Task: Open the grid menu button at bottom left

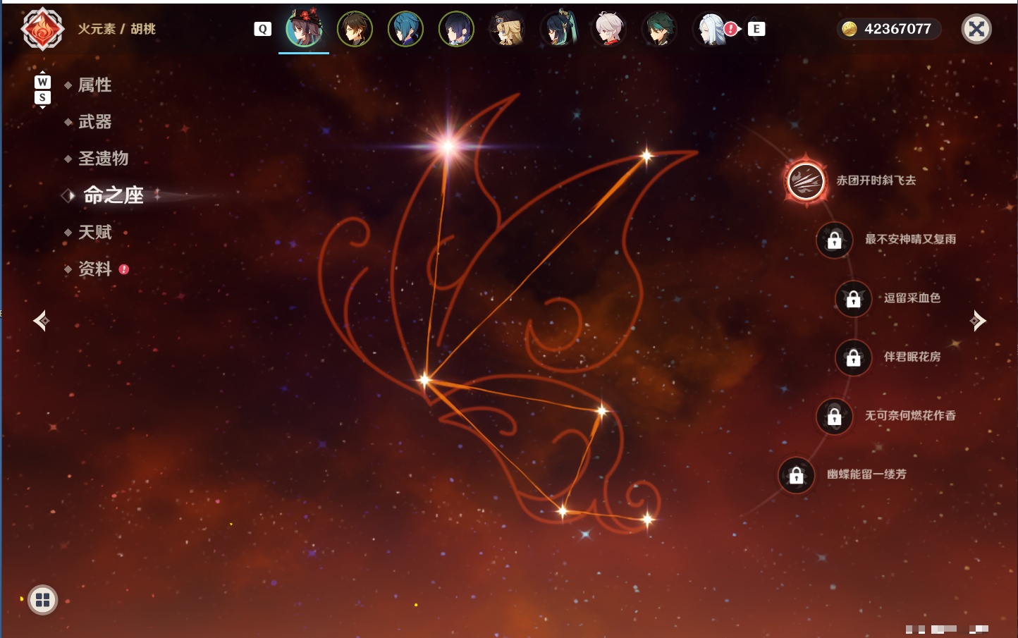Action: coord(43,600)
